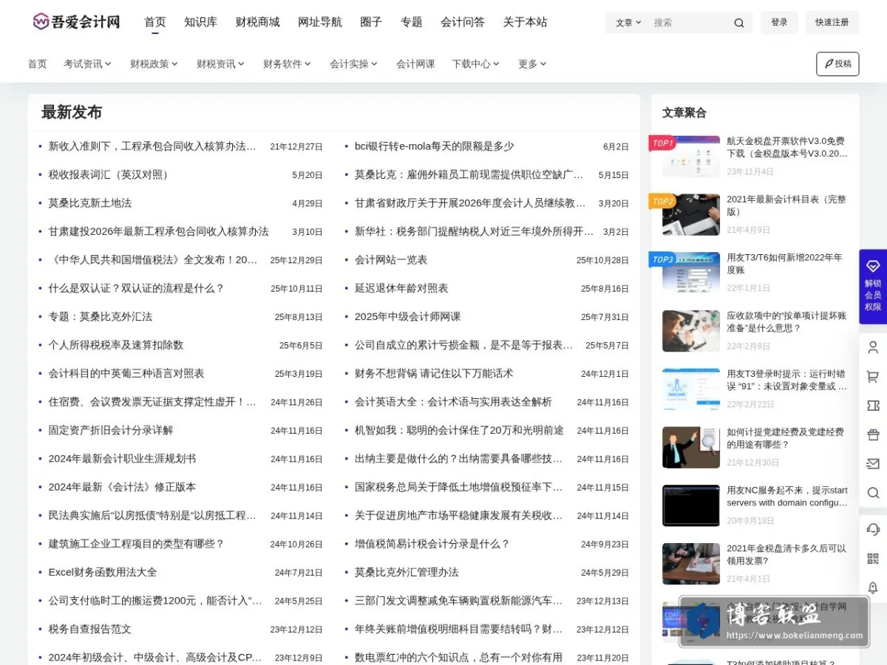Click the 搜索 search input field

point(690,23)
